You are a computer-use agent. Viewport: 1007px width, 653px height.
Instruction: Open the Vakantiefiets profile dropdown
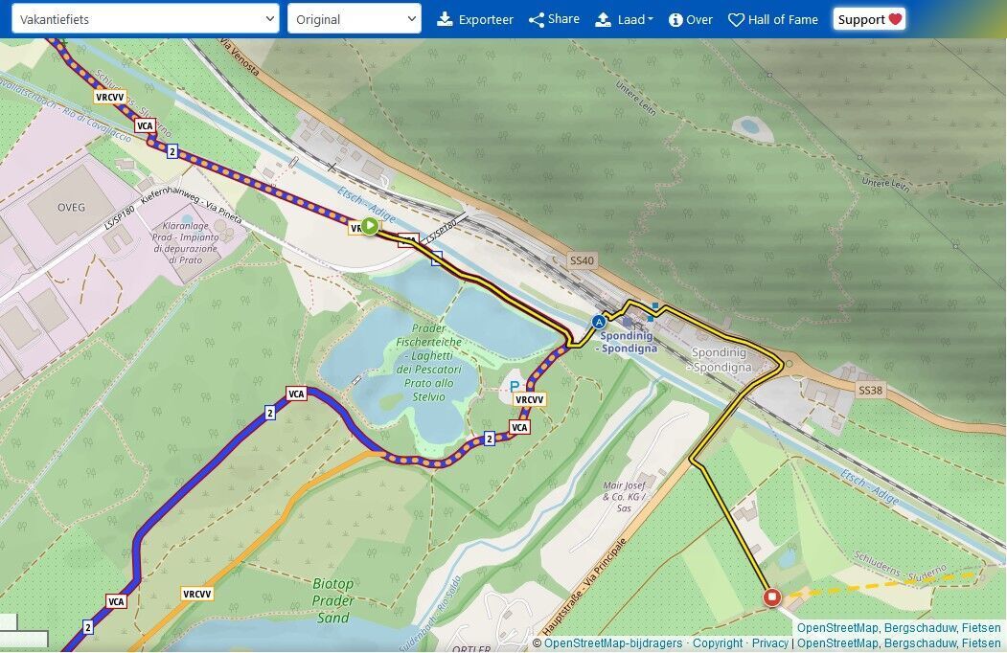point(145,19)
